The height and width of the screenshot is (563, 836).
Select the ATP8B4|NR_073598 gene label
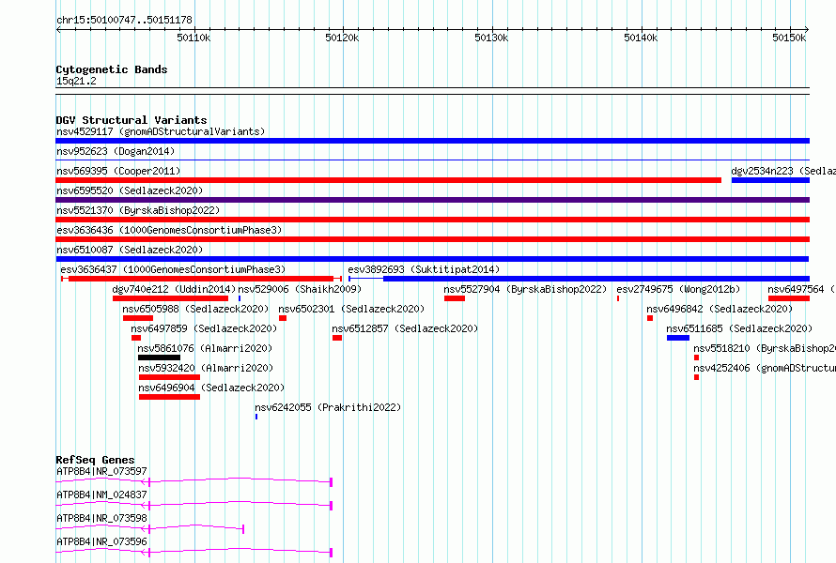click(x=101, y=518)
